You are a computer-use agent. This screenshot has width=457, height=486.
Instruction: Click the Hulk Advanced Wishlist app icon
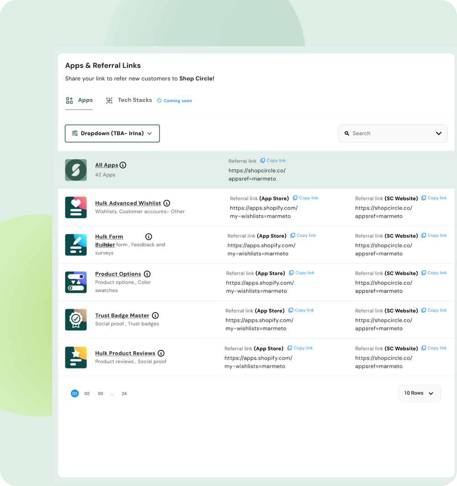coord(76,208)
